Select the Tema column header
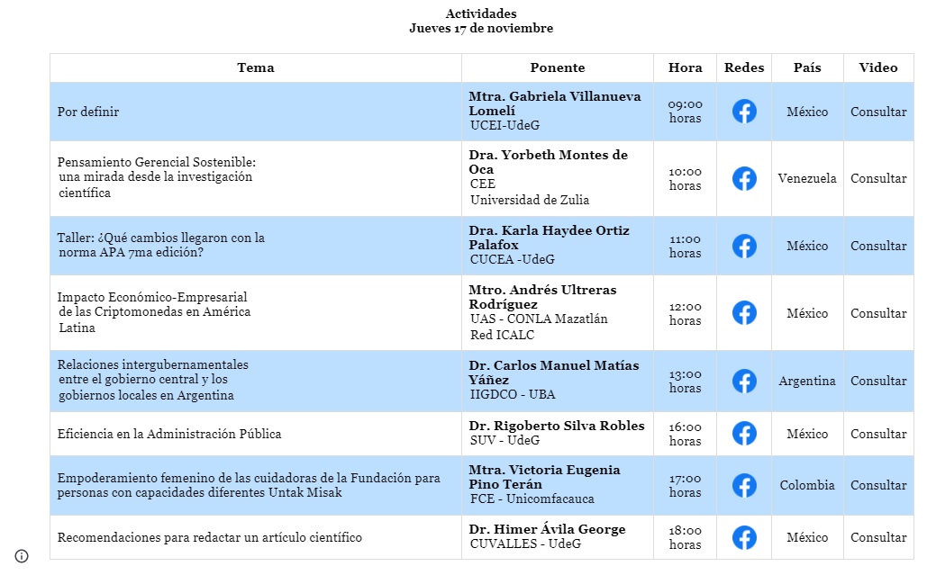Image resolution: width=936 pixels, height=575 pixels. tap(256, 67)
